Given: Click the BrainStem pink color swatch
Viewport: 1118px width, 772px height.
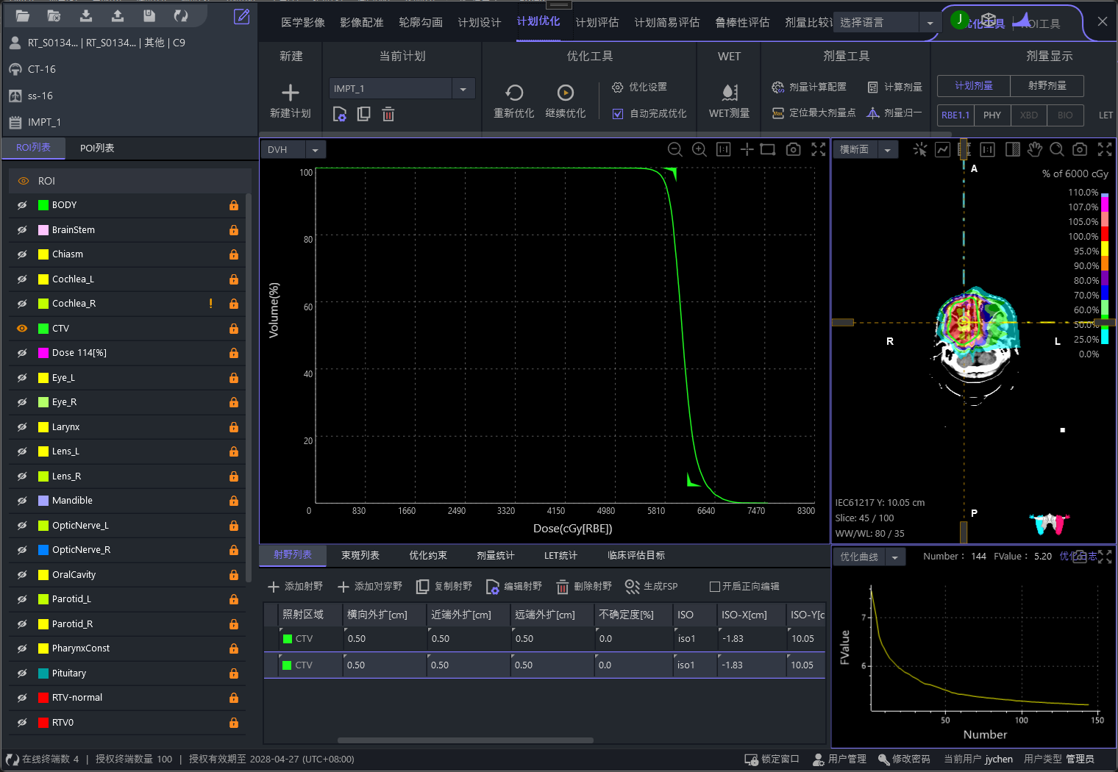Looking at the screenshot, I should 43,230.
